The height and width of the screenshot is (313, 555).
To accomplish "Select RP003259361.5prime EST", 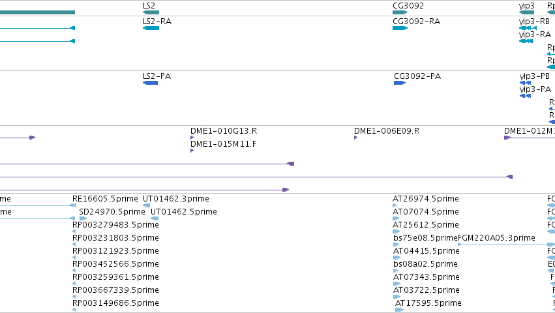I will 115,277.
